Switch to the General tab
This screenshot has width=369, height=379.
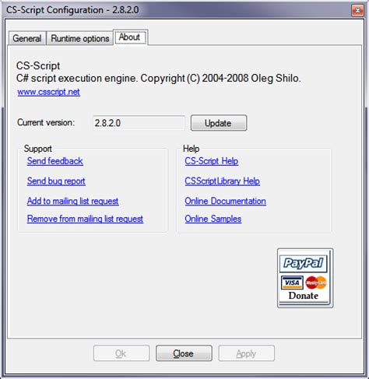[x=27, y=38]
